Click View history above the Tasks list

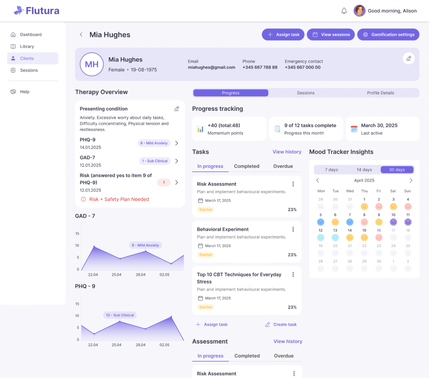click(x=287, y=152)
